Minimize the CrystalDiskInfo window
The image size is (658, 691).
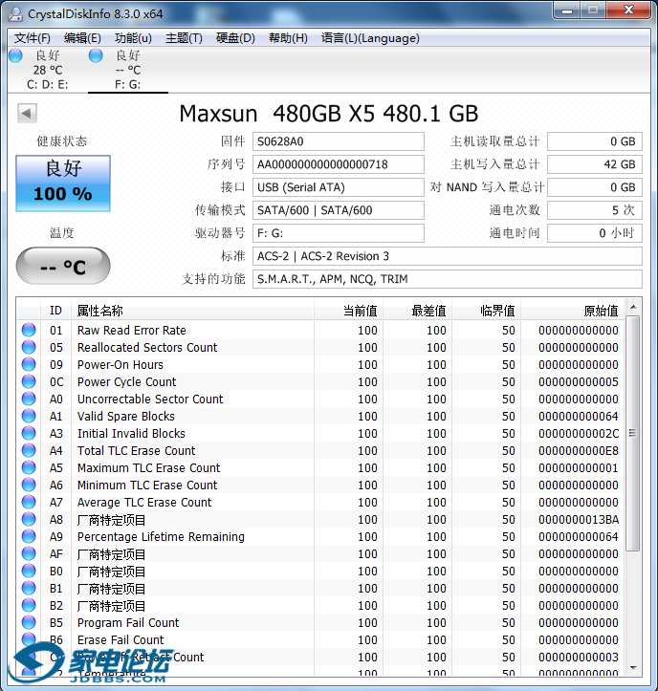click(567, 11)
